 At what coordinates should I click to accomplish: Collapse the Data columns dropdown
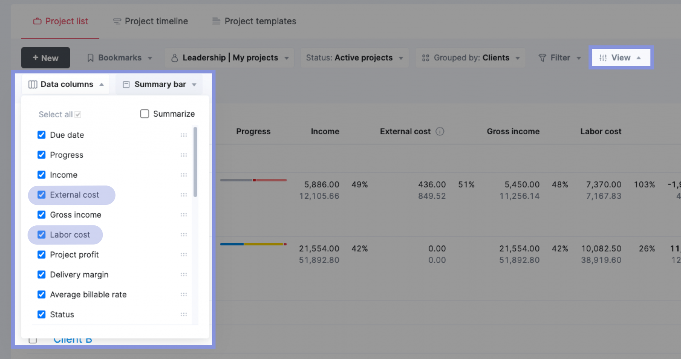pyautogui.click(x=66, y=84)
